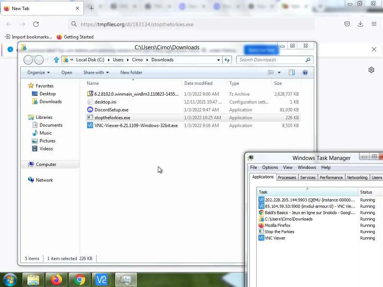Switch to the Performance tab
The width and height of the screenshot is (383, 287).
click(331, 178)
